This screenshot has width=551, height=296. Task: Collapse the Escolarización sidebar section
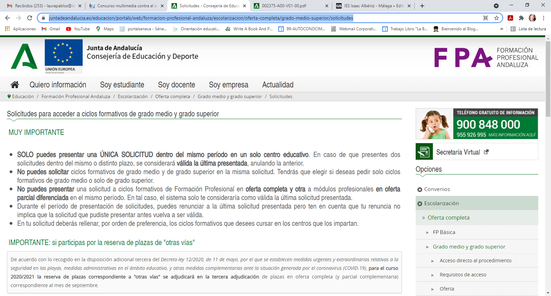[x=441, y=203]
